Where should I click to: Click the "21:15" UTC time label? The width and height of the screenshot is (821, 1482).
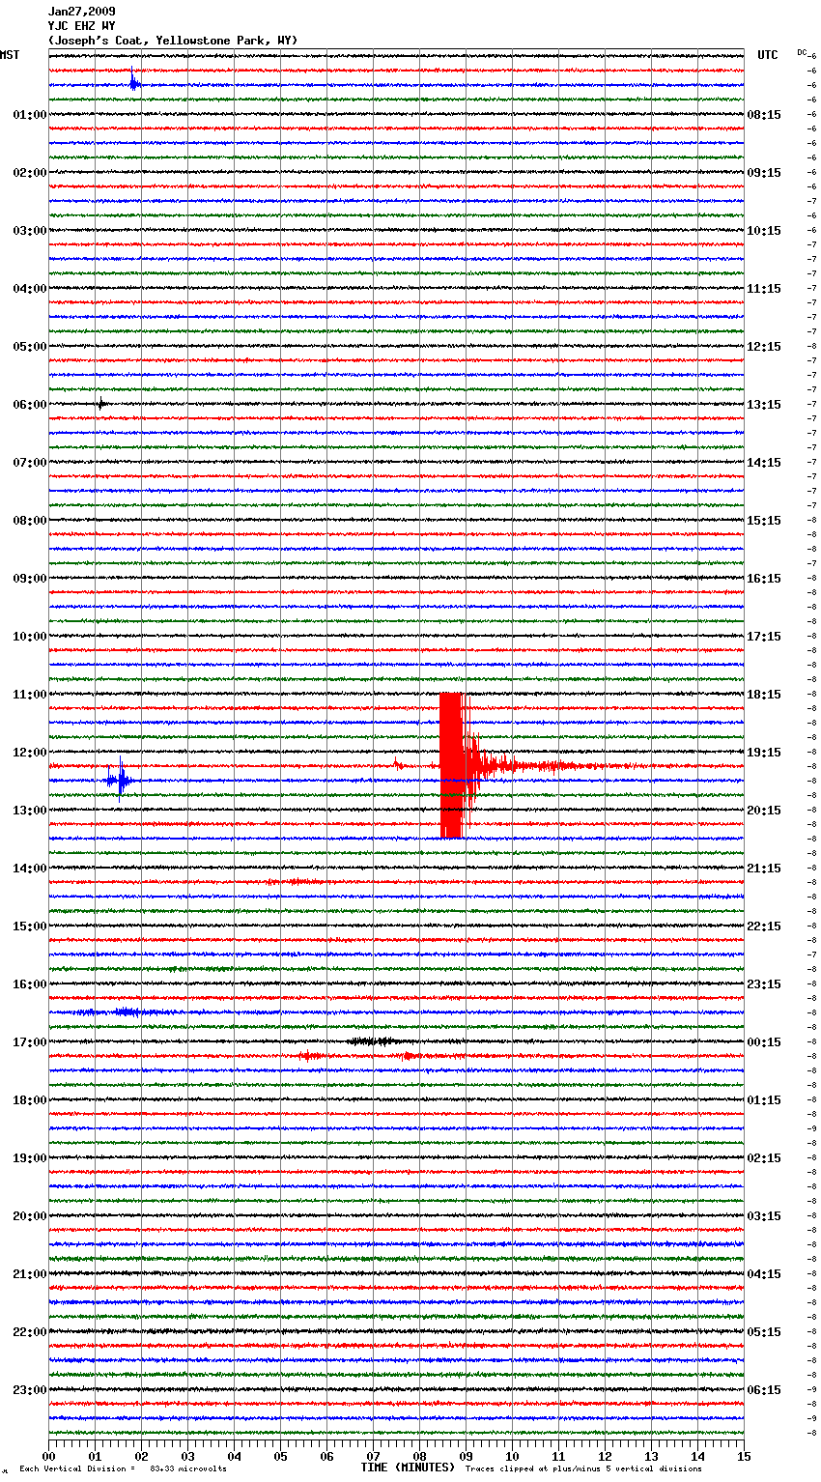pyautogui.click(x=764, y=869)
